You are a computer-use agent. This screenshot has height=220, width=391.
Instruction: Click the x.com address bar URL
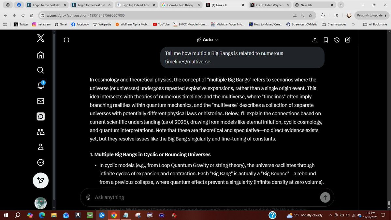coord(86,15)
